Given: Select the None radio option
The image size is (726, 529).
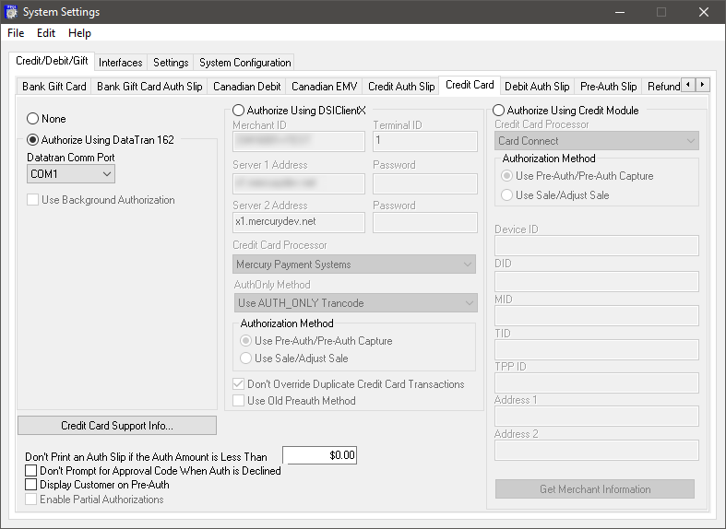Looking at the screenshot, I should pos(33,119).
